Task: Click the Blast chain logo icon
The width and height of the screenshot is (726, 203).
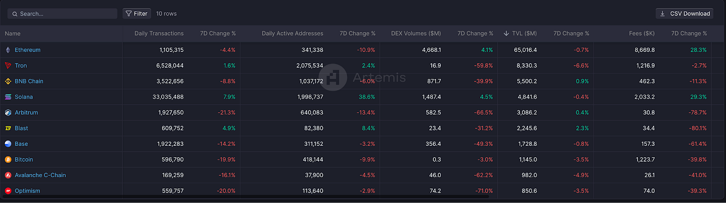Action: click(x=8, y=128)
